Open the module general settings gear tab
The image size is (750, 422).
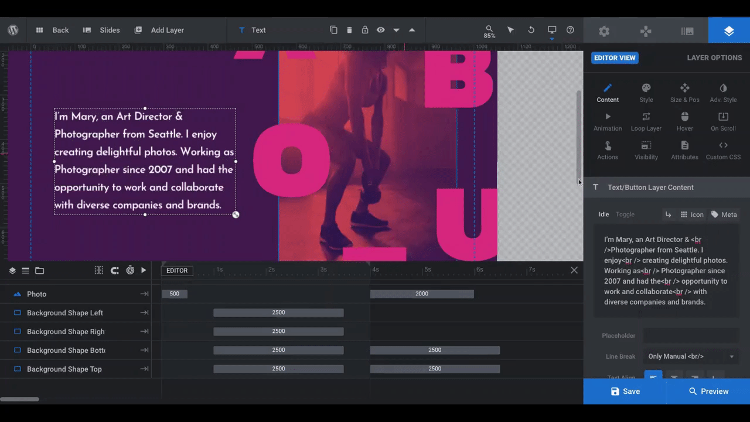[604, 31]
